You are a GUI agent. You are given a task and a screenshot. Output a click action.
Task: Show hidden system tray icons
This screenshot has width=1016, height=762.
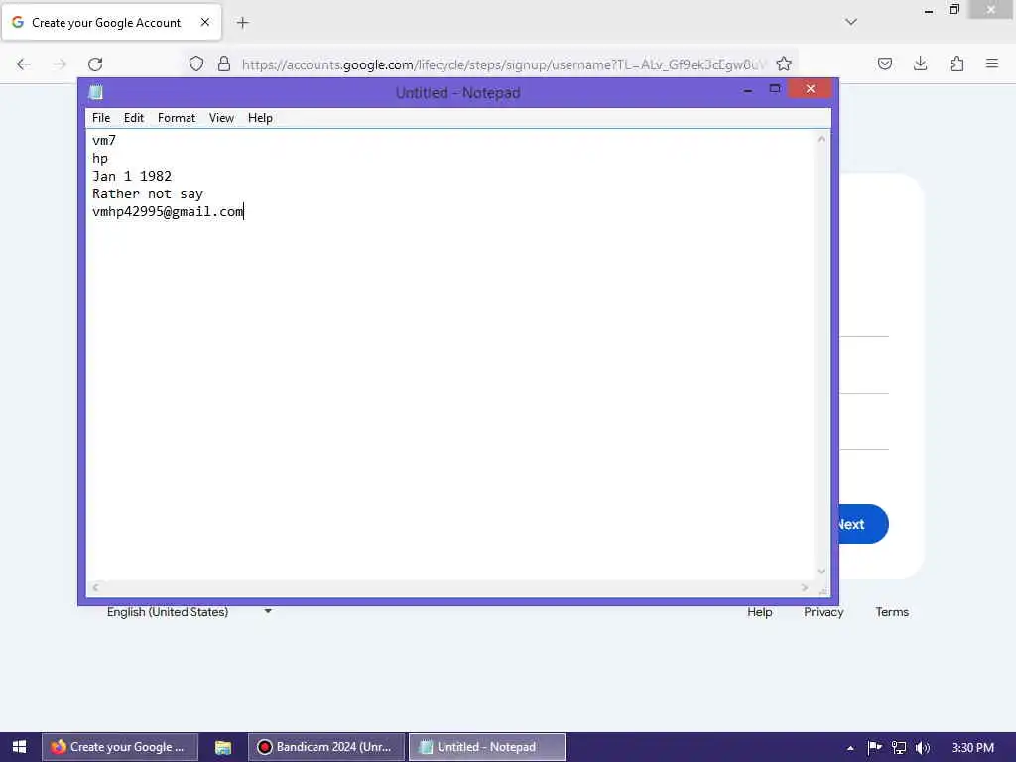coord(850,748)
